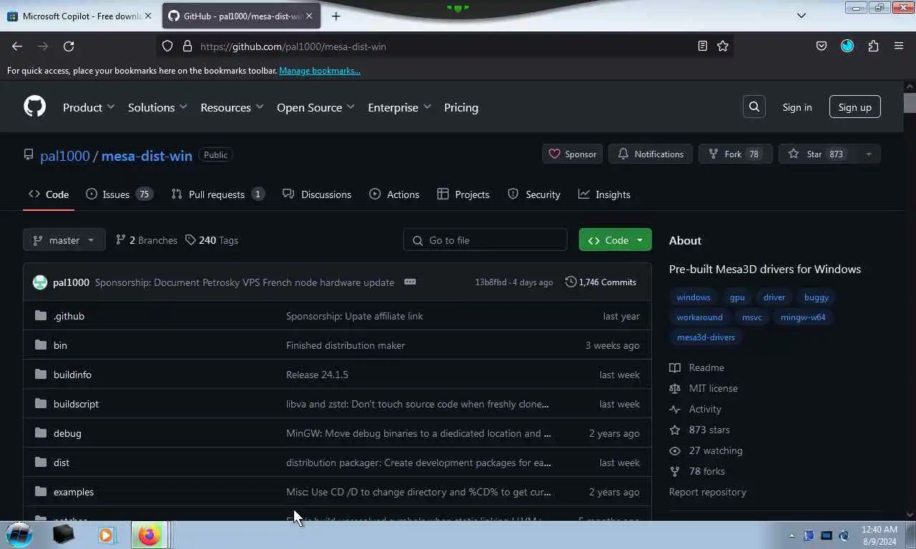The width and height of the screenshot is (916, 549).
Task: Expand the Resources menu
Action: (232, 107)
